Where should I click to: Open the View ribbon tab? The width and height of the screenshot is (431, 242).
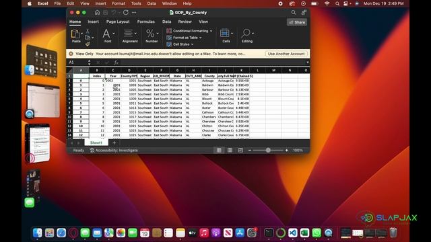point(203,22)
